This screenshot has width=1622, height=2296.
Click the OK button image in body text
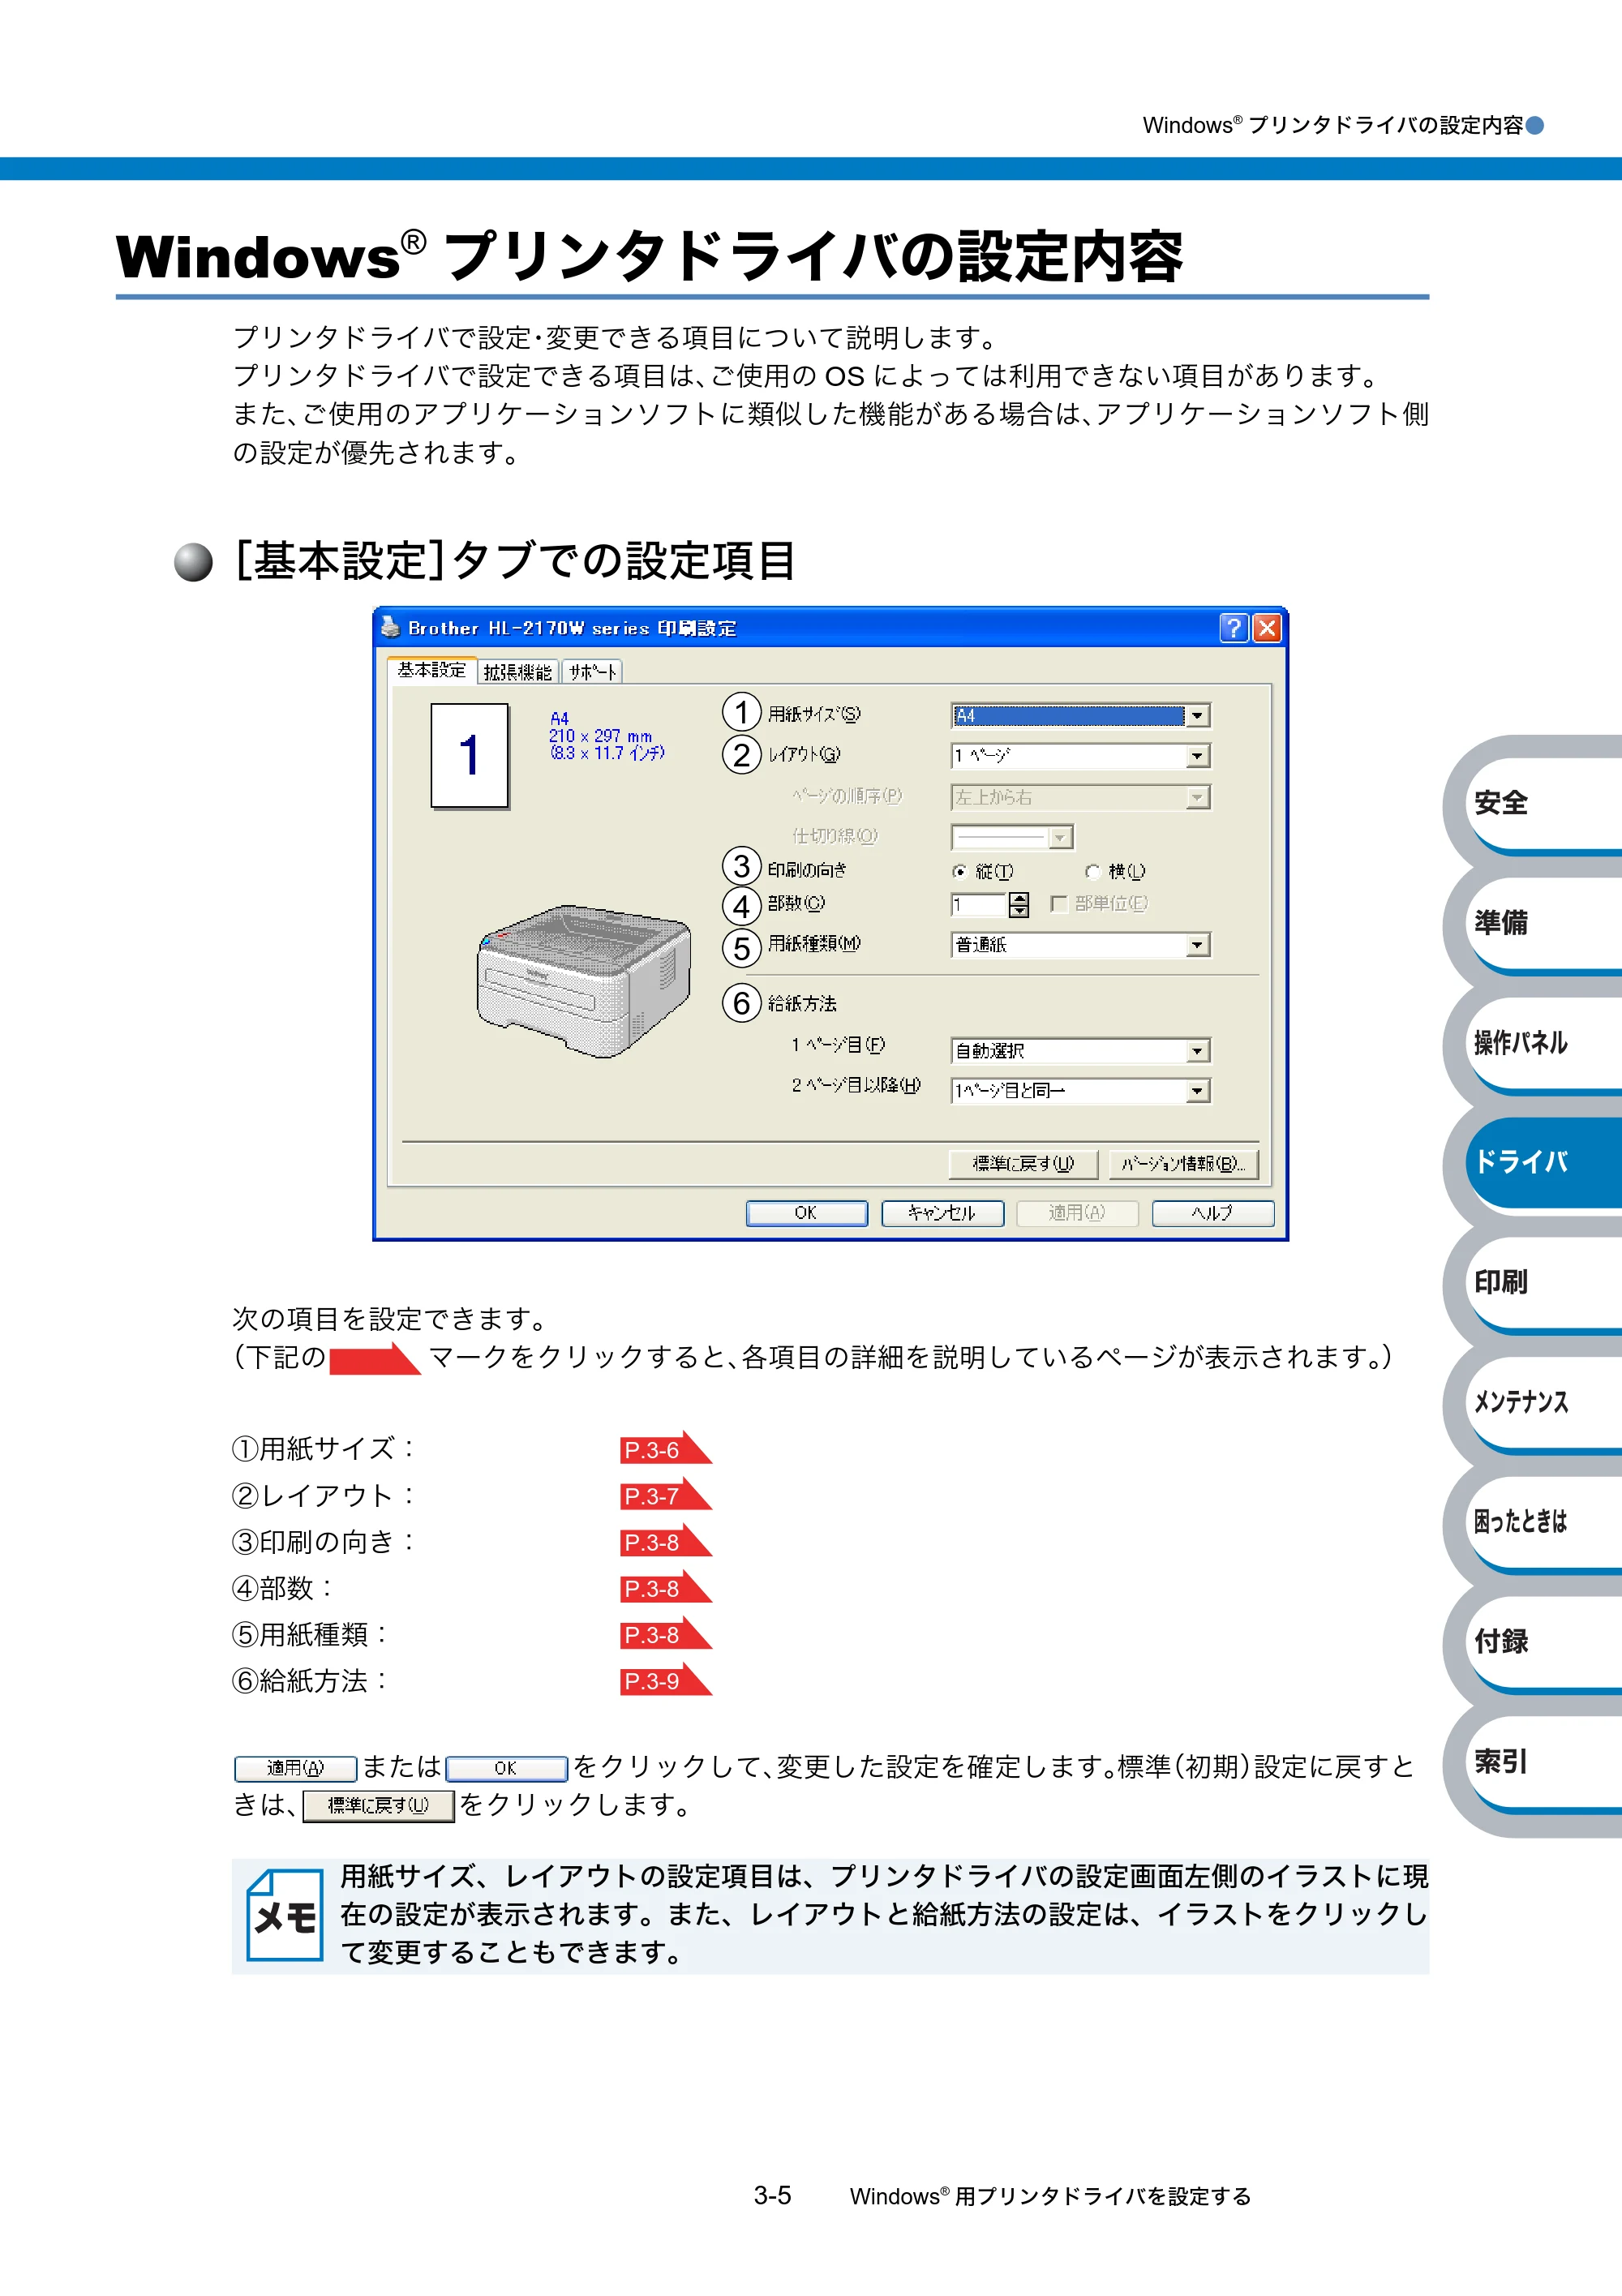[507, 1769]
